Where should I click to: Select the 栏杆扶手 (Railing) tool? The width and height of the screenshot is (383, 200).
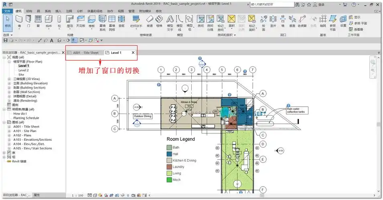136,22
